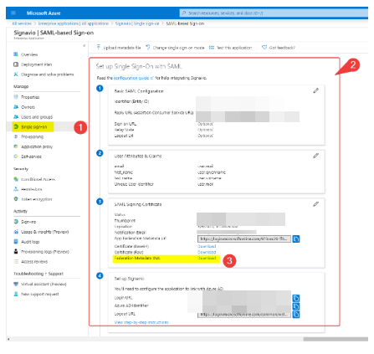Copy App Federation Metadata Url
This screenshot has height=354, width=374.
pyautogui.click(x=296, y=239)
